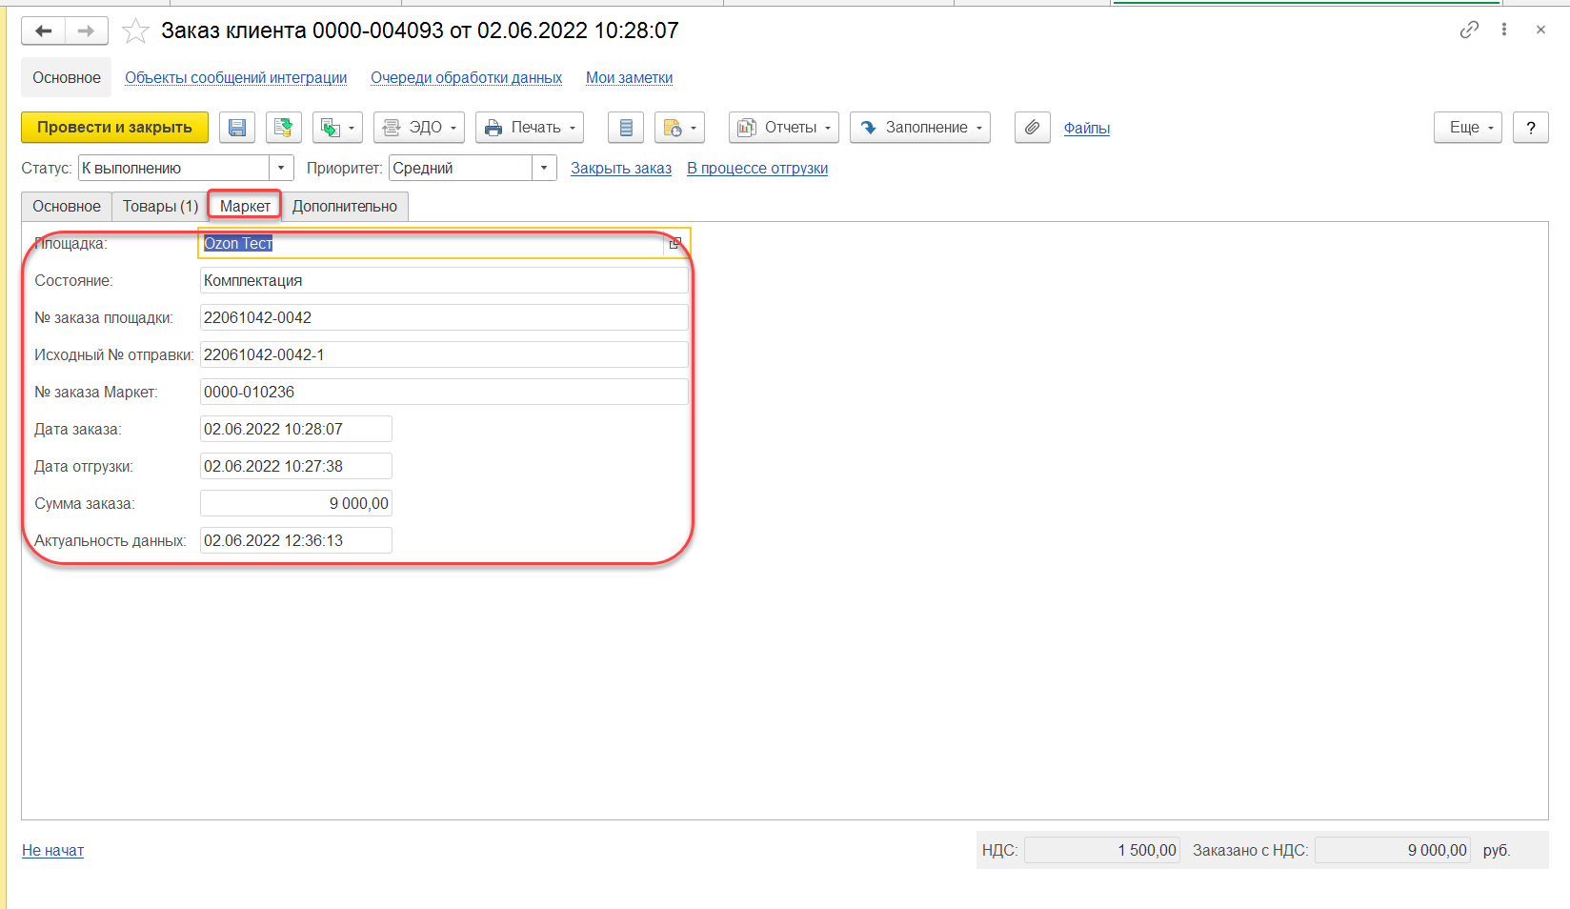
Task: Open the create-based-on dropdown button
Action: click(338, 128)
